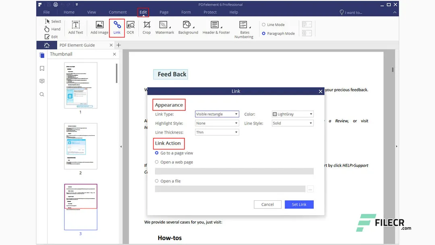Choose the Add Image tool
The width and height of the screenshot is (435, 245).
pyautogui.click(x=99, y=28)
